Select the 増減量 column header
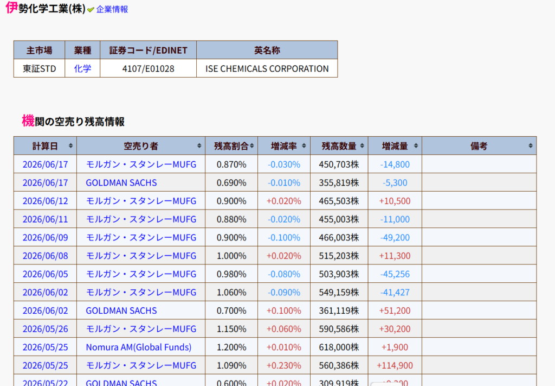 pyautogui.click(x=395, y=145)
